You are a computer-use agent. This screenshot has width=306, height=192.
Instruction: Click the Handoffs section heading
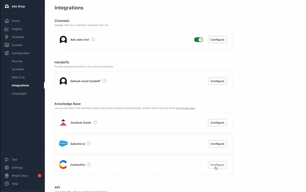pyautogui.click(x=62, y=62)
